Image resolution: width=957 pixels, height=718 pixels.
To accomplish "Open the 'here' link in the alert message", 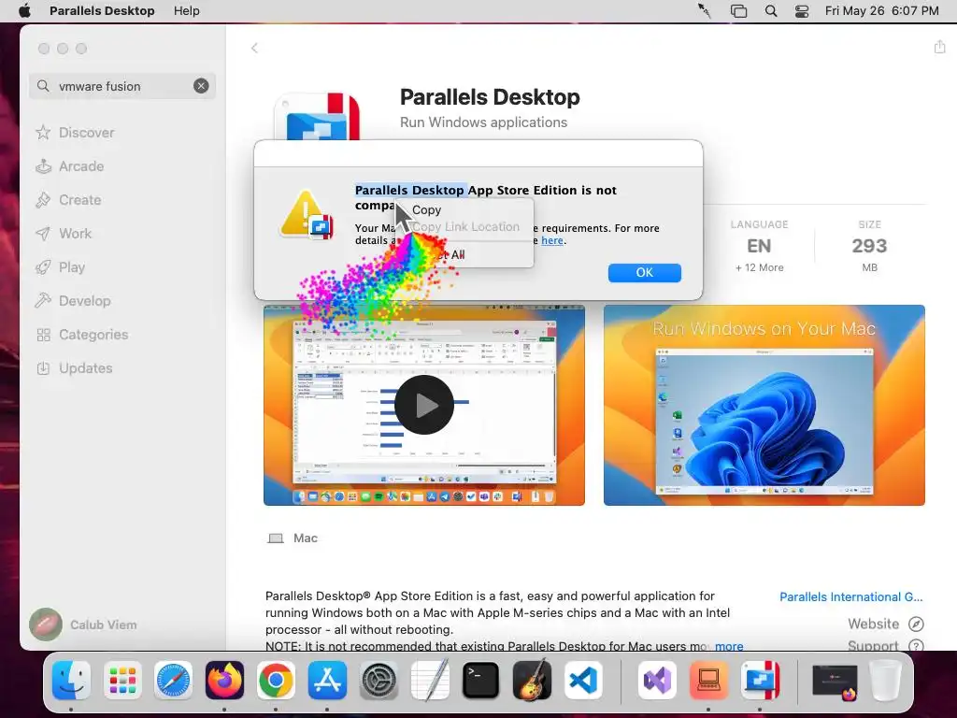I will click(551, 240).
